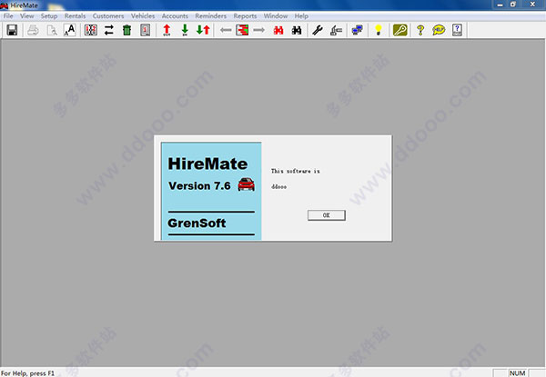Viewport: 546px width, 377px height.
Task: Open the Help menu
Action: point(301,16)
